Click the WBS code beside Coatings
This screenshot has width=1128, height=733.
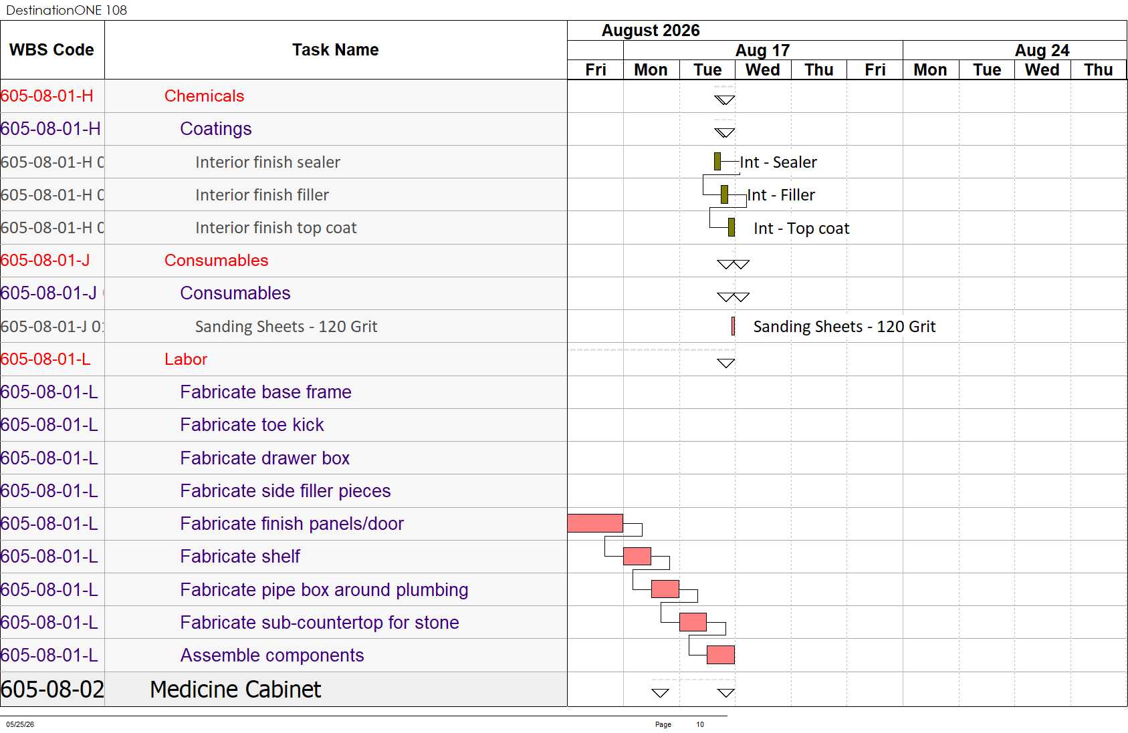(51, 129)
